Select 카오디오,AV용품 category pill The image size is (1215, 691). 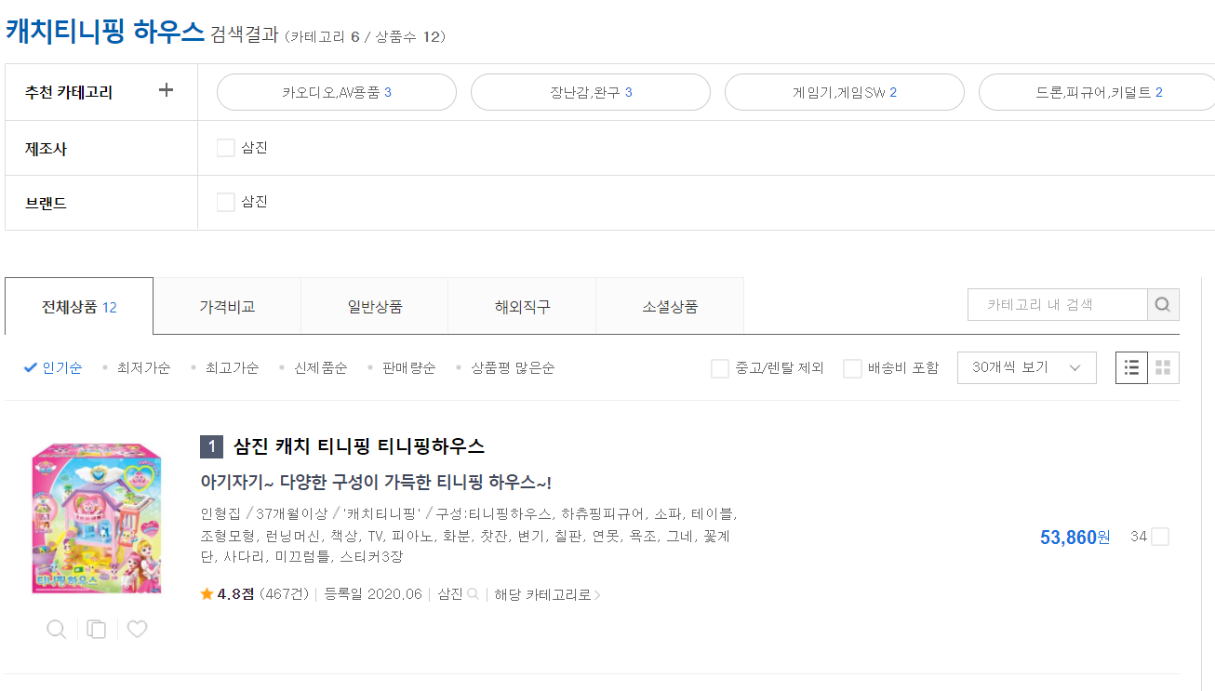point(337,92)
